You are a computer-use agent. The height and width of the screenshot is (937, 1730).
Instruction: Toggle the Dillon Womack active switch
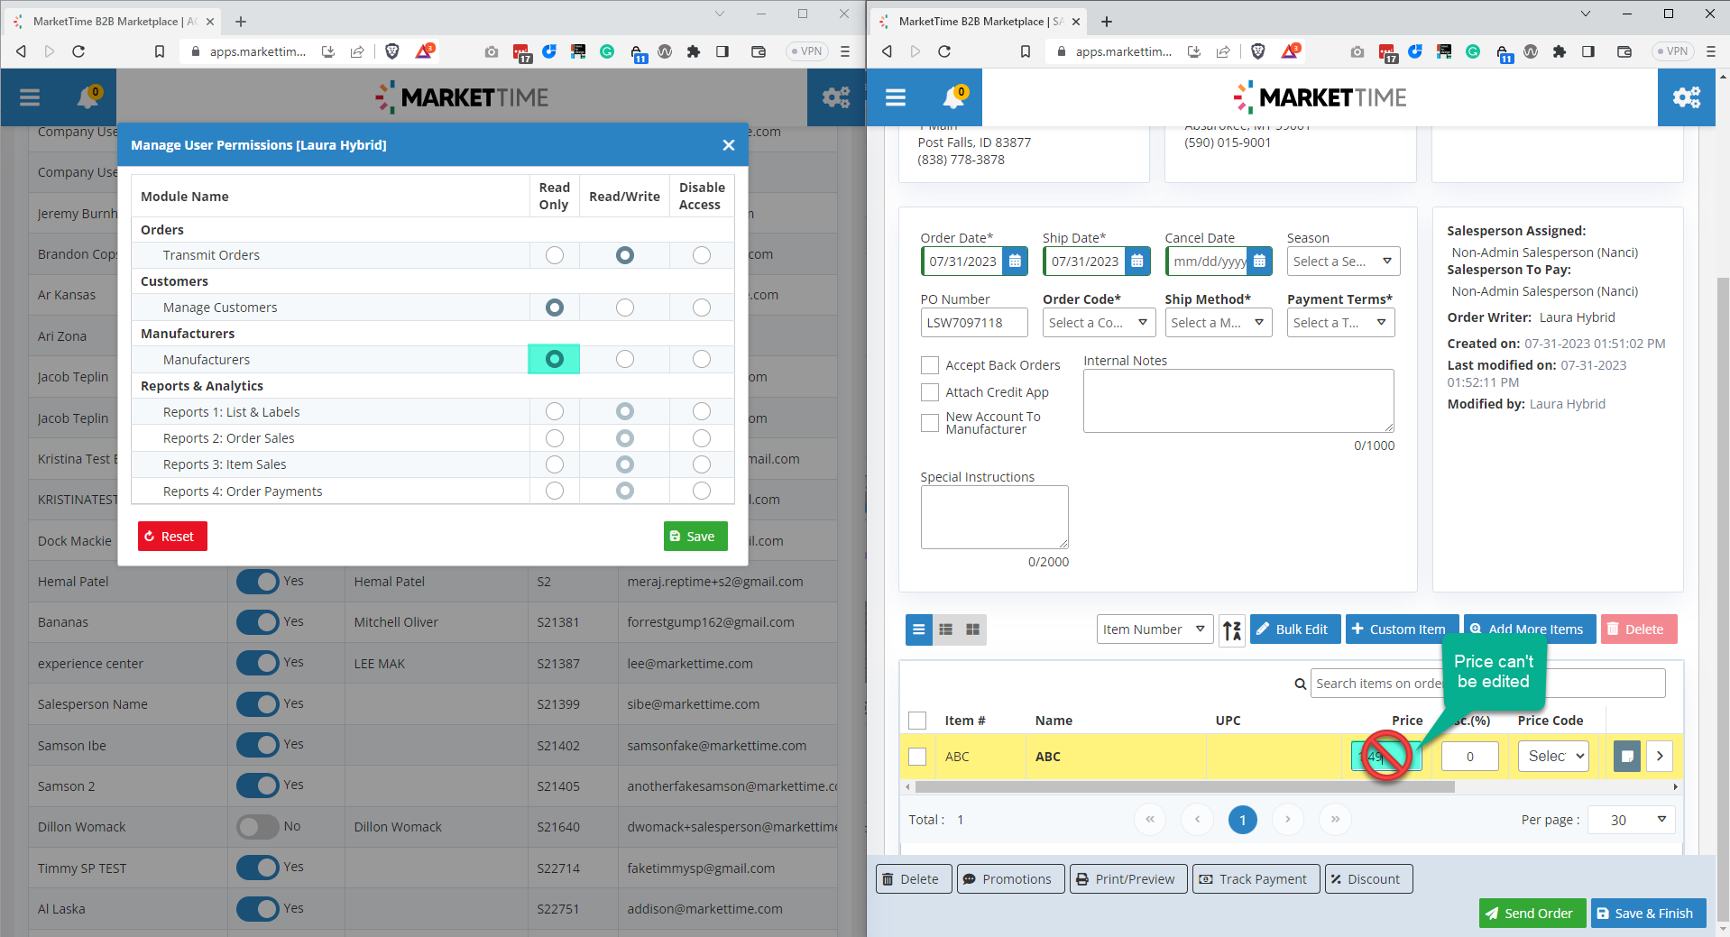[x=258, y=827]
